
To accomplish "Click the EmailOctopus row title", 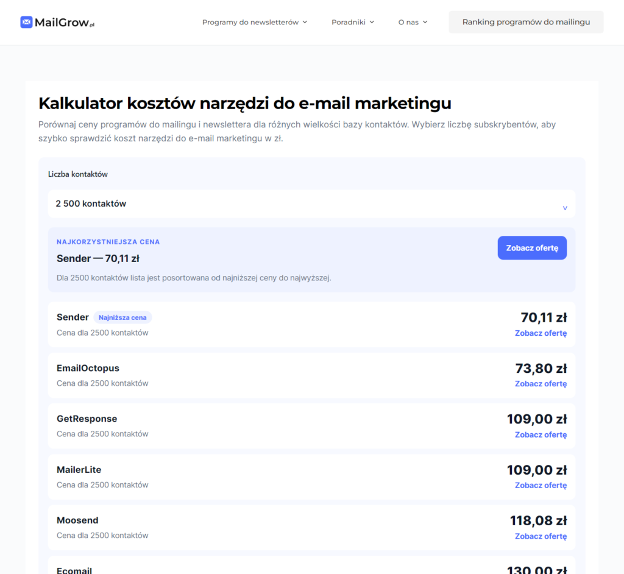I will click(88, 368).
